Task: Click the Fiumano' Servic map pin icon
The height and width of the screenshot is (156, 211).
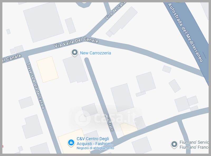Action: tap(174, 145)
